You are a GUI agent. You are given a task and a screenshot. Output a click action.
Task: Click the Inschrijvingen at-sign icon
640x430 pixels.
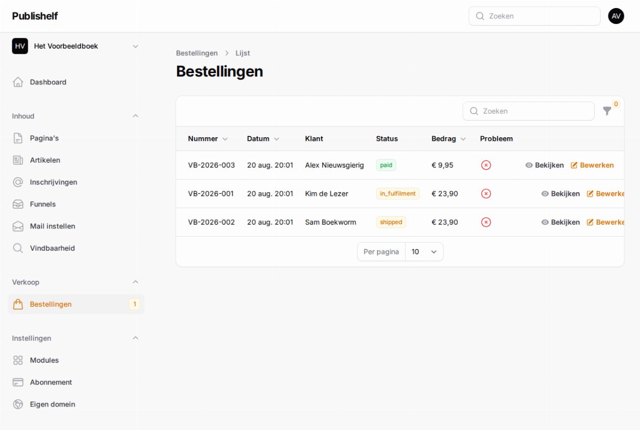tap(18, 182)
